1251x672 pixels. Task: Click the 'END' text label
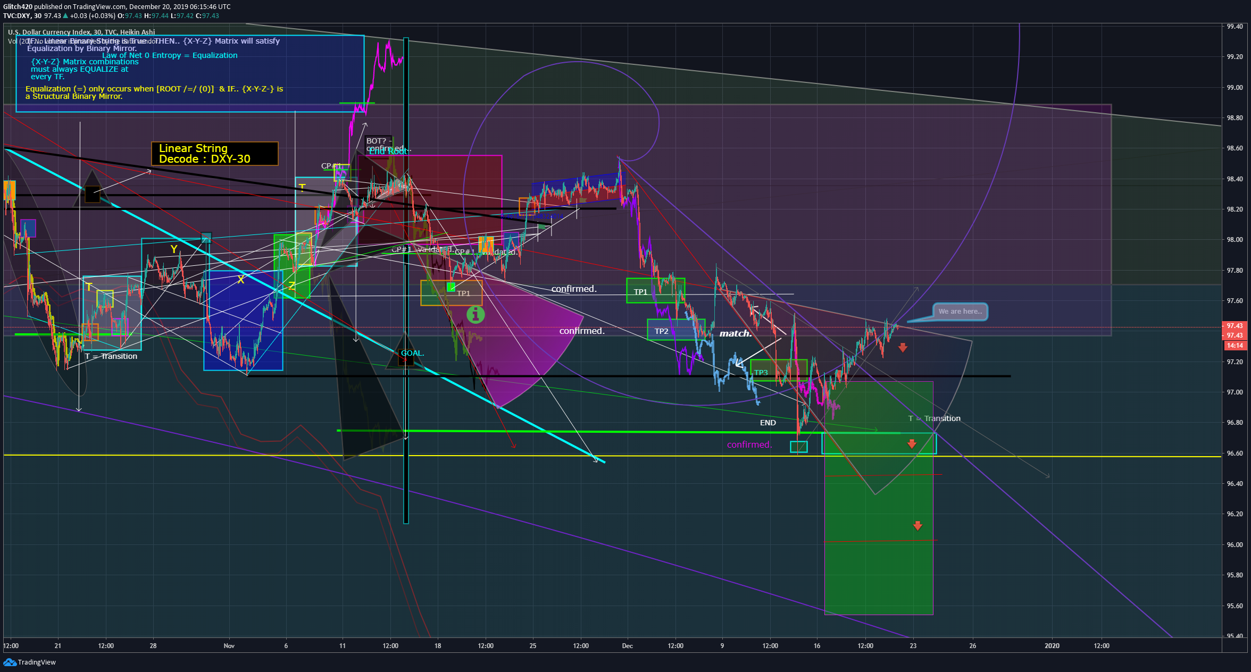tap(768, 423)
